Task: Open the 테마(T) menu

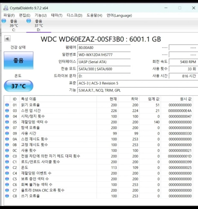Action: coord(57,15)
